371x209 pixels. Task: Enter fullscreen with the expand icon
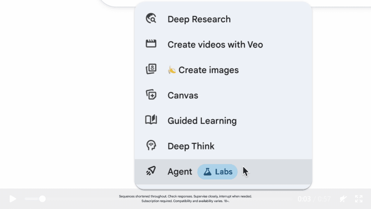(x=359, y=199)
